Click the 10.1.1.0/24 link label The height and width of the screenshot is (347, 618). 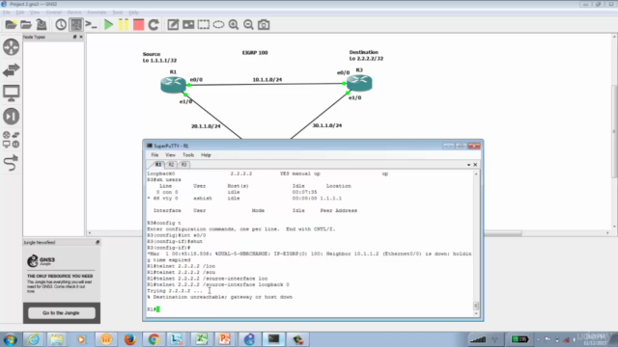coord(267,79)
